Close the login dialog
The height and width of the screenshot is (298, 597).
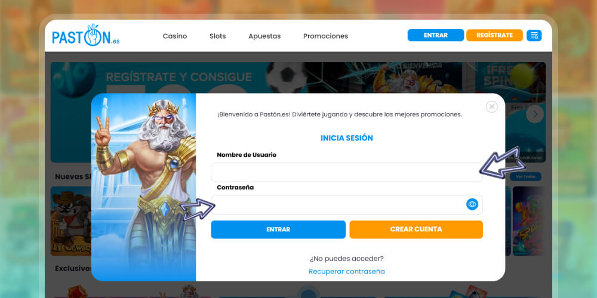[491, 107]
